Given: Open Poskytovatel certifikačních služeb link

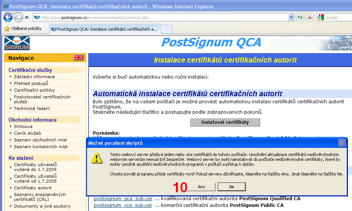Looking at the screenshot, I should [42, 99].
